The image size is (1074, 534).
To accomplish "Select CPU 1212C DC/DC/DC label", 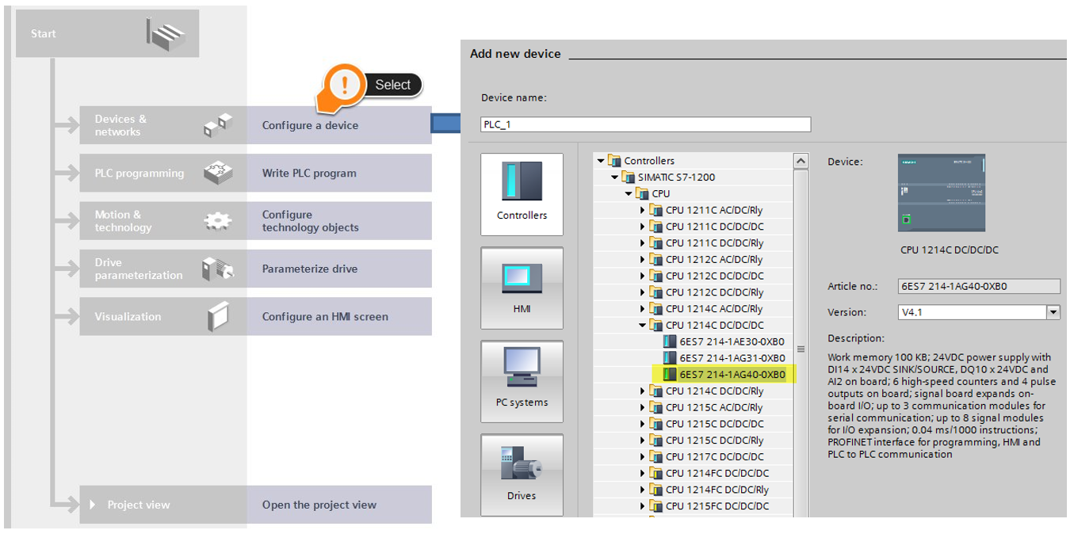I will [715, 276].
